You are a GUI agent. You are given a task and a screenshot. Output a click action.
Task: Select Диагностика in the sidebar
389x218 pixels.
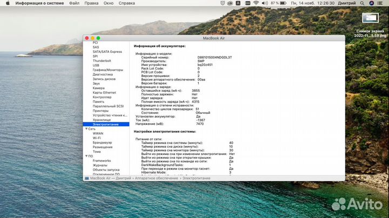click(103, 74)
